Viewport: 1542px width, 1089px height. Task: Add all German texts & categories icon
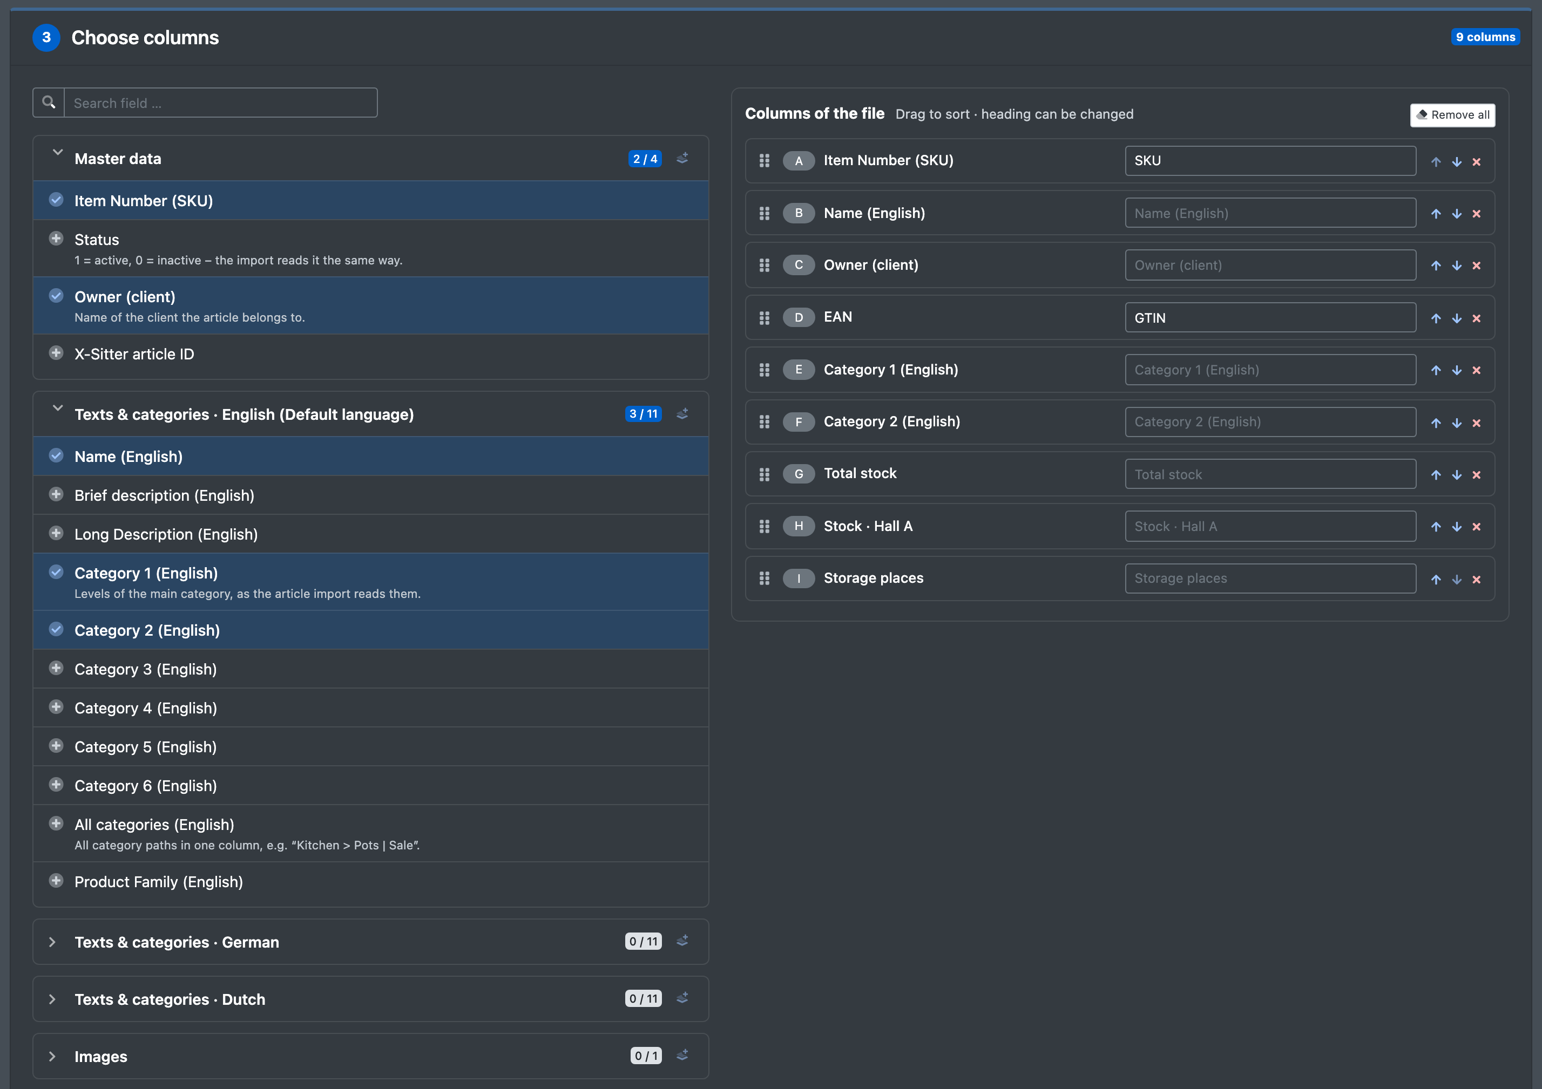pos(682,941)
